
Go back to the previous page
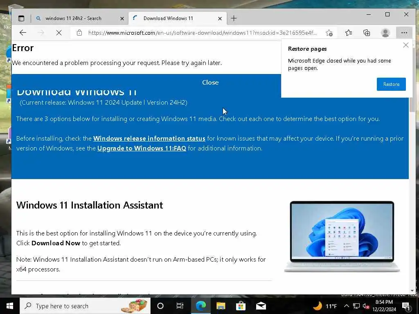click(x=23, y=33)
